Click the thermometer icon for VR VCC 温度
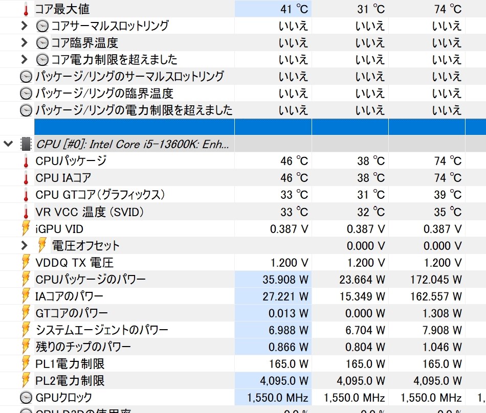Viewport: 486px width, 413px height. pos(26,212)
